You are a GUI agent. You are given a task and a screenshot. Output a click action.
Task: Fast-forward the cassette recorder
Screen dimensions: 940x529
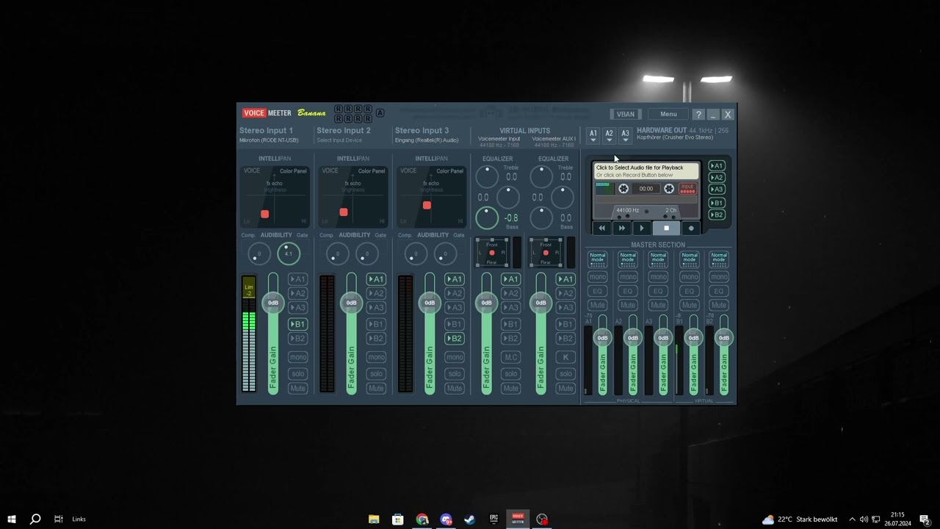click(x=622, y=228)
